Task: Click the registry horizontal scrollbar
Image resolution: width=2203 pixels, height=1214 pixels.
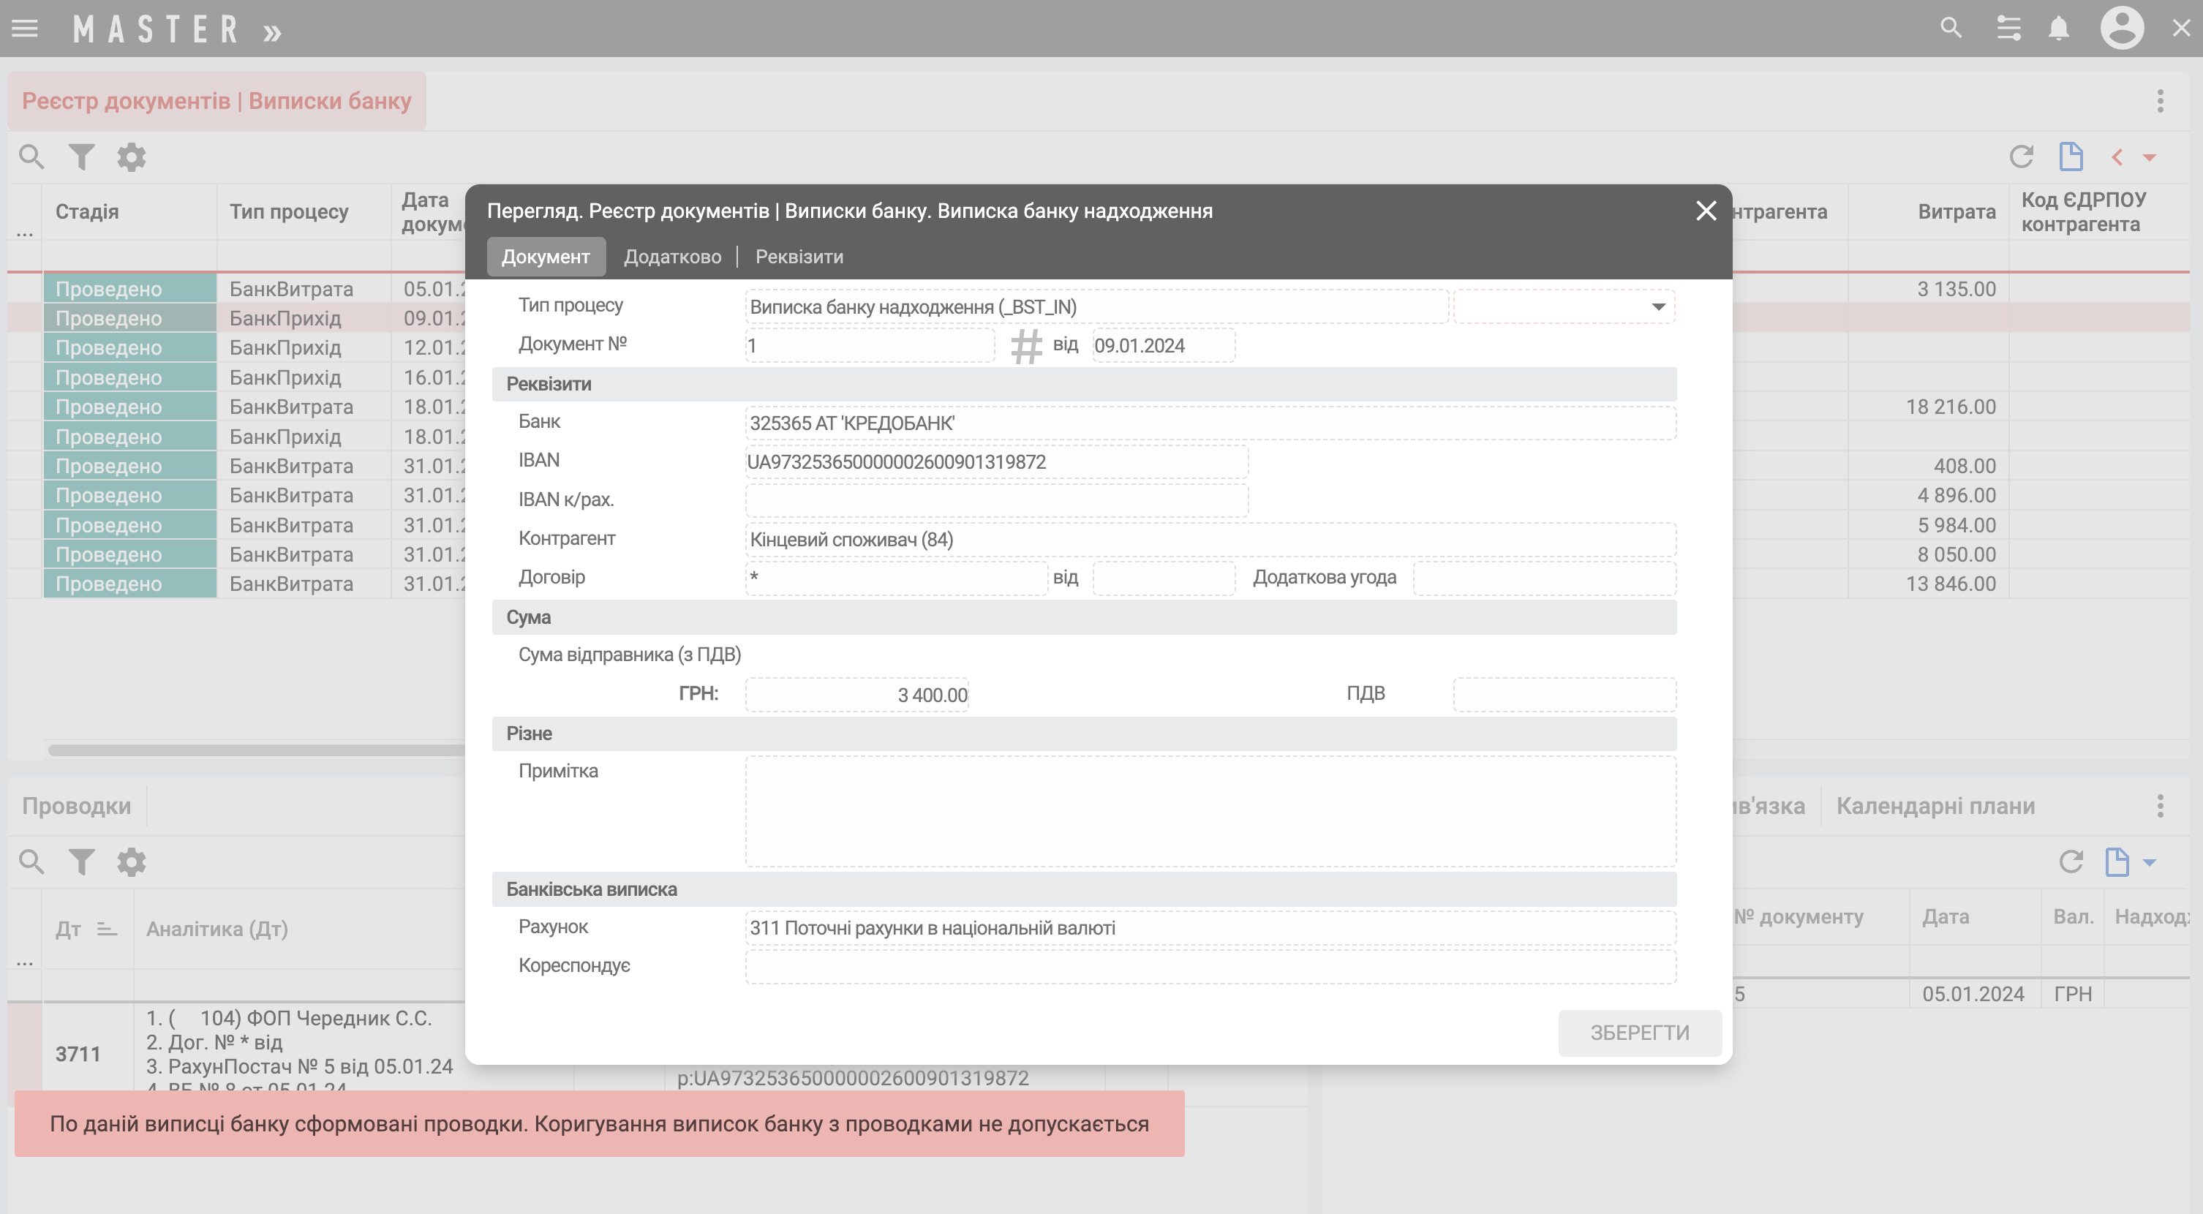Action: pyautogui.click(x=257, y=750)
